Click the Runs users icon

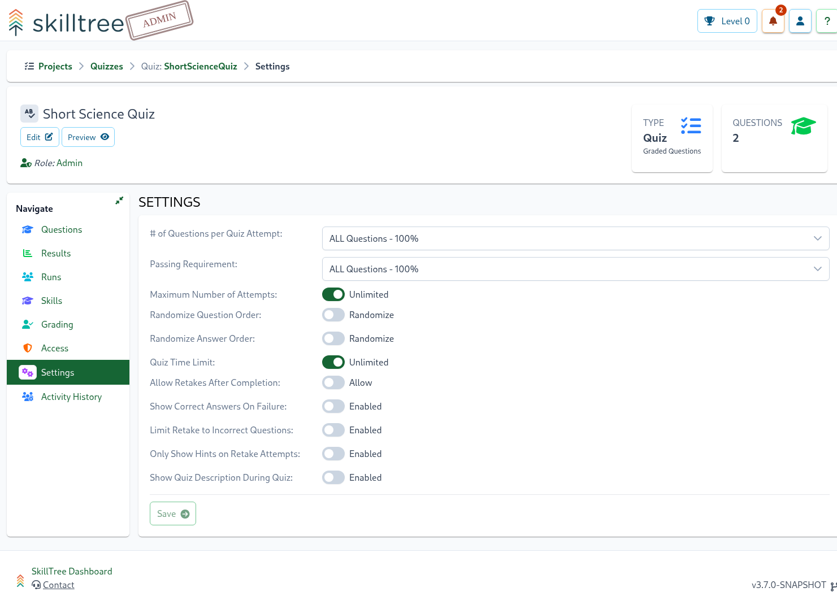(27, 277)
